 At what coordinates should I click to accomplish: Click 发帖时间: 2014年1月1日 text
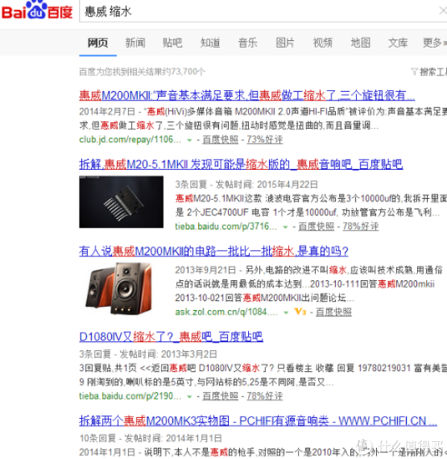tap(173, 438)
